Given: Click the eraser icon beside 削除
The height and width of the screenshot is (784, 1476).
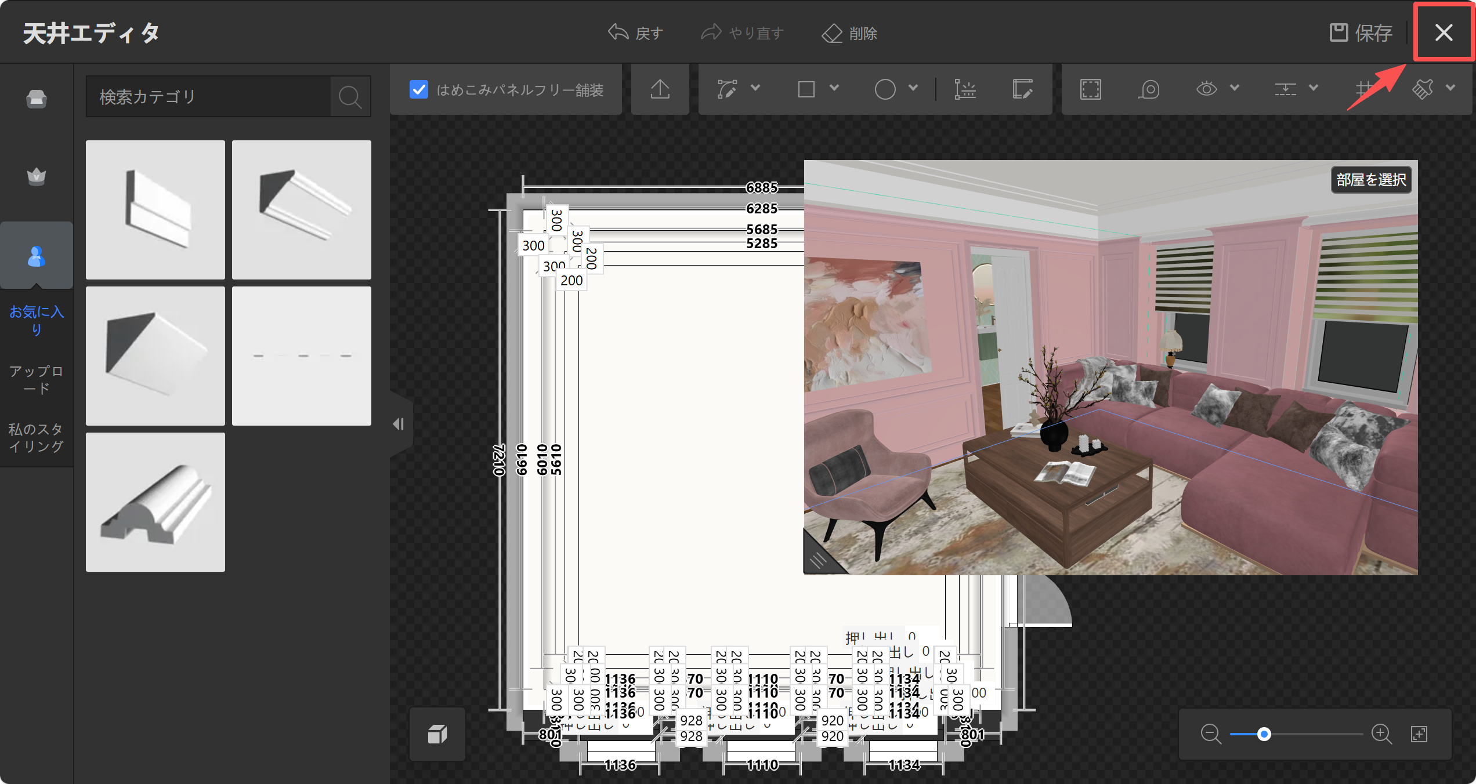Looking at the screenshot, I should (x=832, y=33).
